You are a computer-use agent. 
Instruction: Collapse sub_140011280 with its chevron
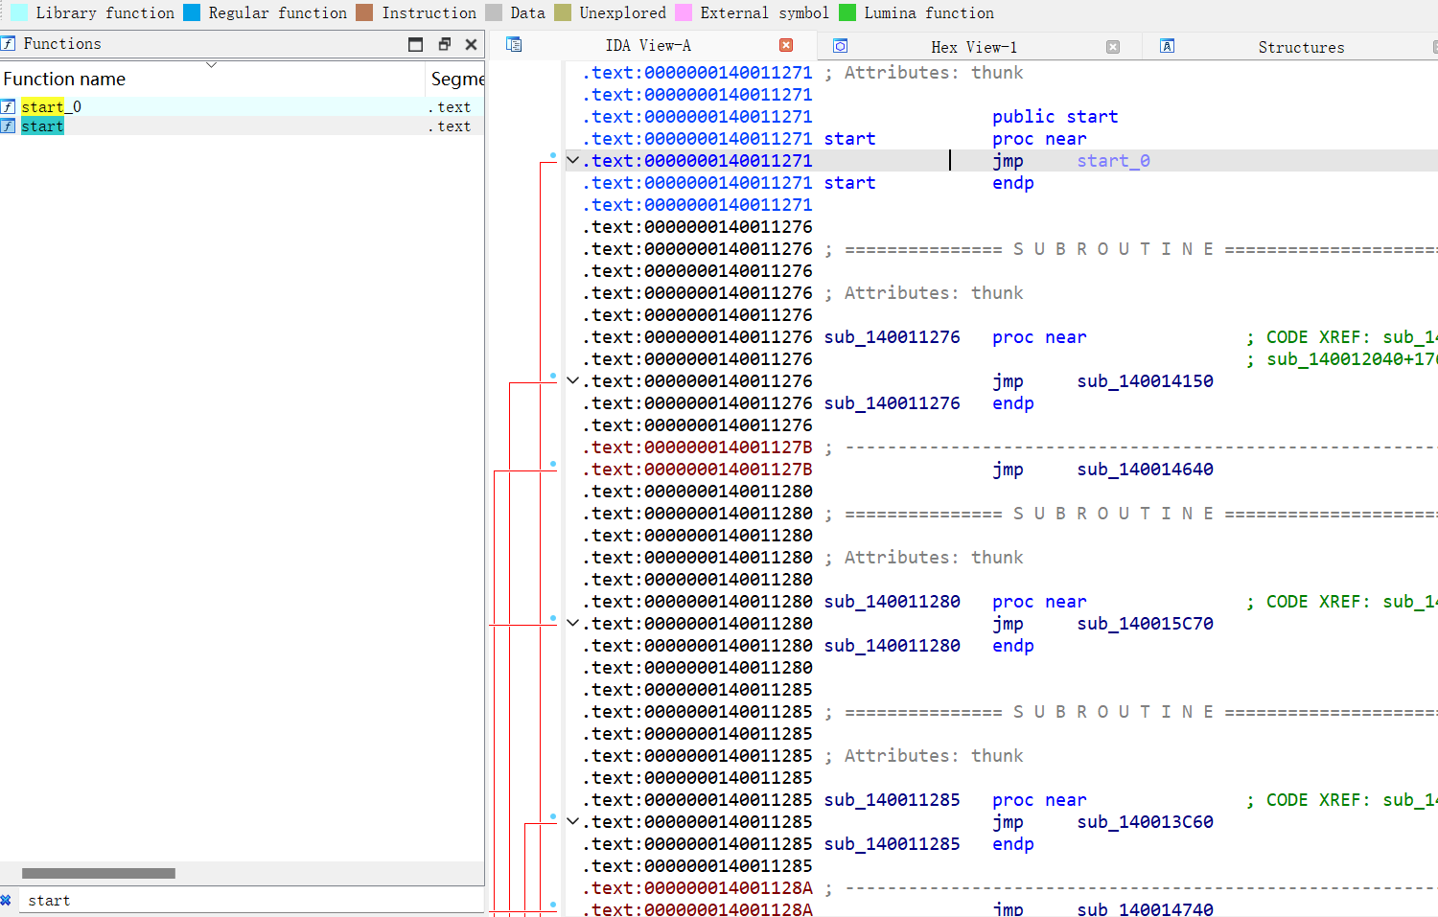pos(573,624)
